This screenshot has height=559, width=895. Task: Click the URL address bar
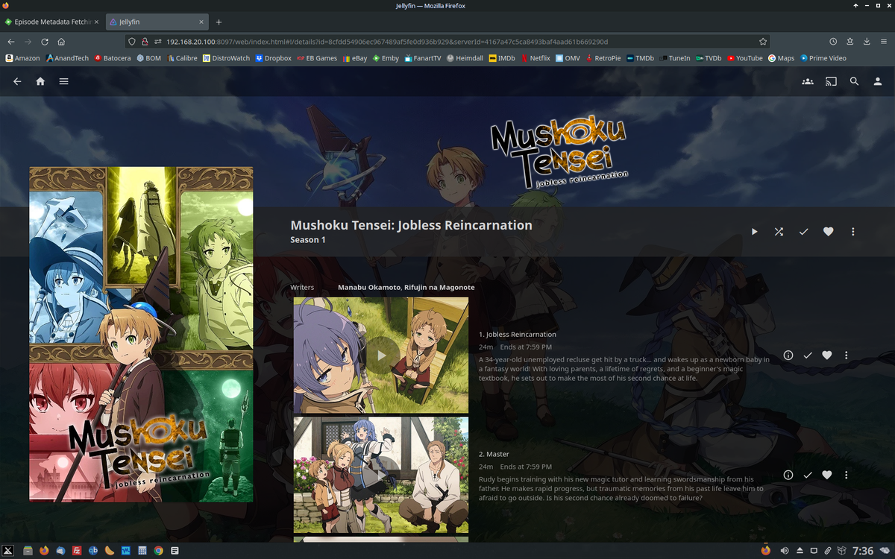click(x=447, y=42)
